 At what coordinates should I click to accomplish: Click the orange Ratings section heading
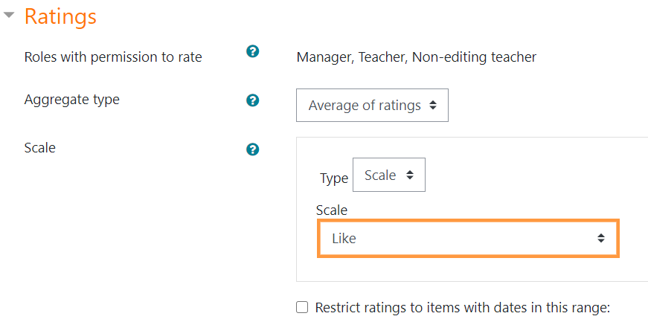(x=60, y=16)
